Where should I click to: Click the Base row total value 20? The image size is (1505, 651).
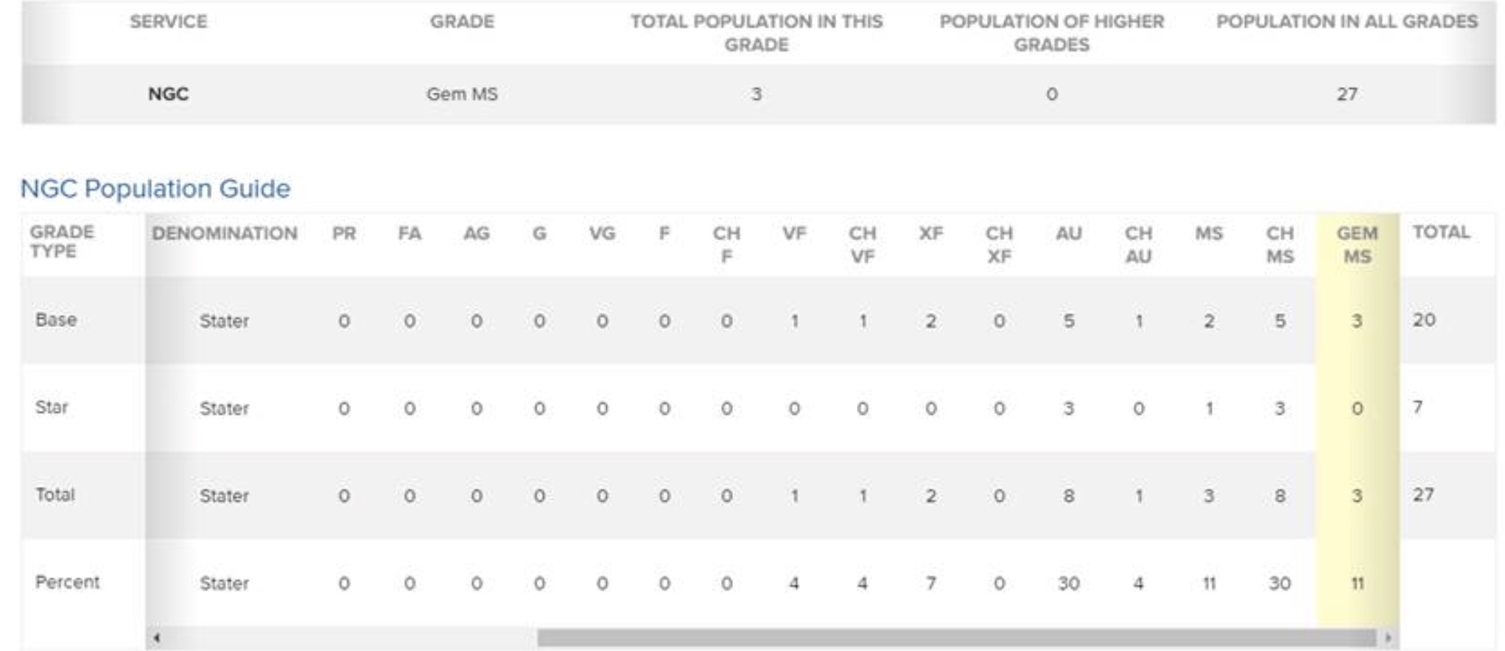click(x=1424, y=320)
